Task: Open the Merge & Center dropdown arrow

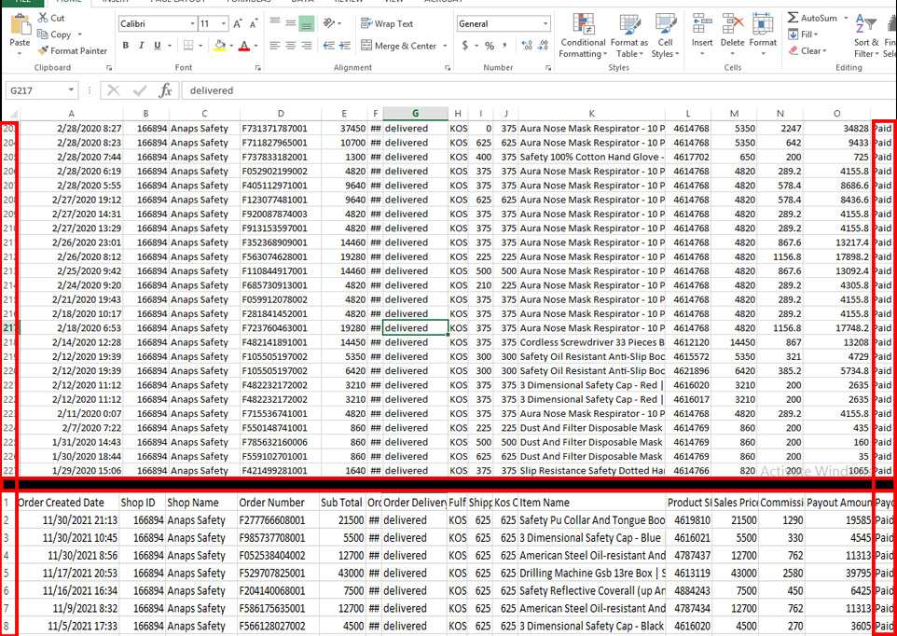Action: (x=443, y=46)
